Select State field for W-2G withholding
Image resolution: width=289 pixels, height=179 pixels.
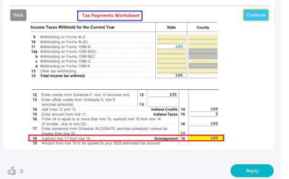[x=171, y=42]
